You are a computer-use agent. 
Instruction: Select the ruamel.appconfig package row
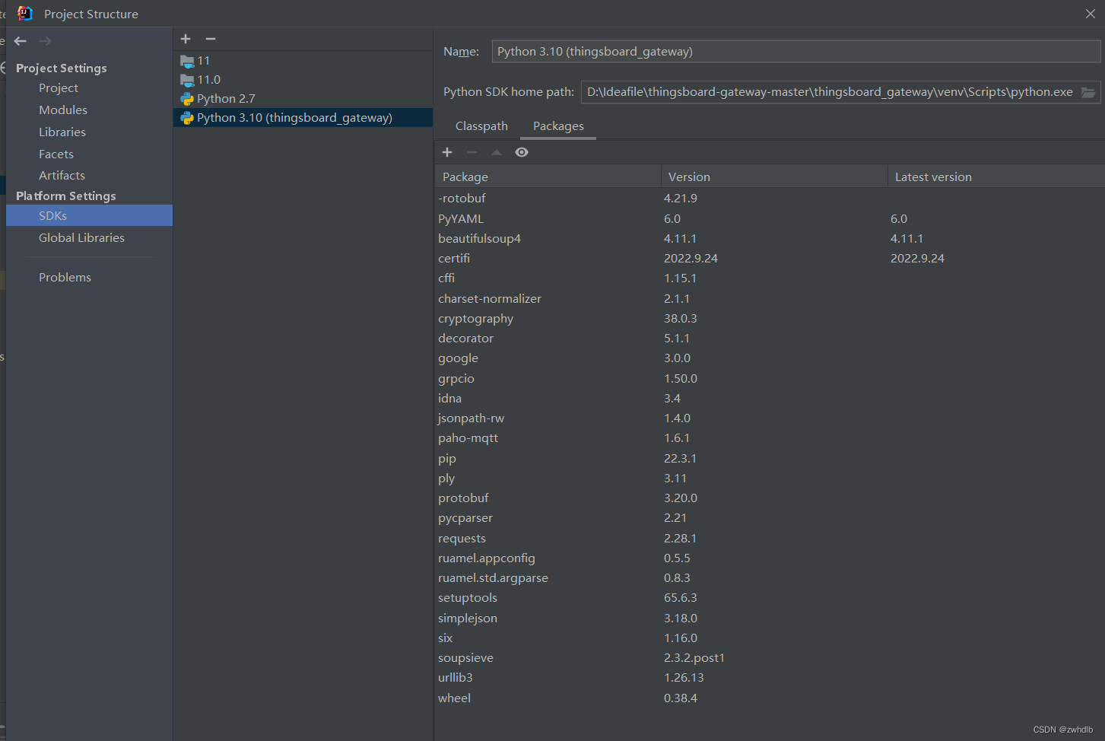pyautogui.click(x=770, y=558)
